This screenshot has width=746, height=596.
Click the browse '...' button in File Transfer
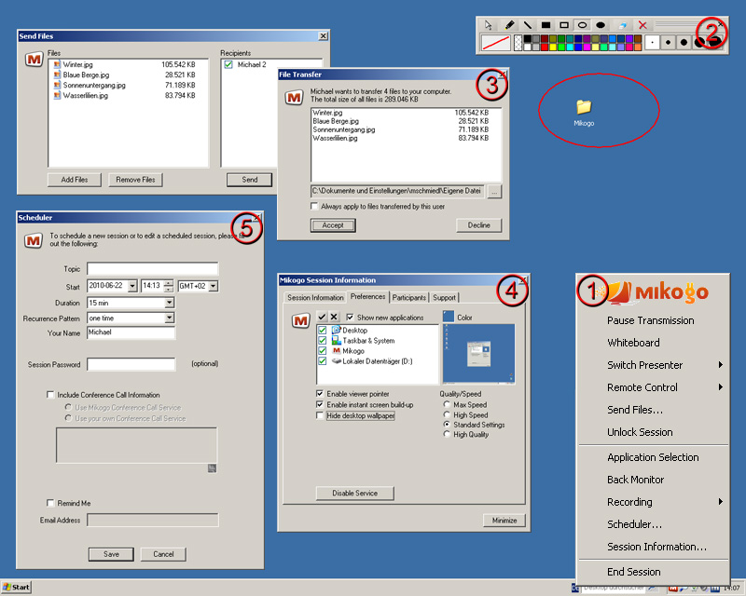pos(495,192)
